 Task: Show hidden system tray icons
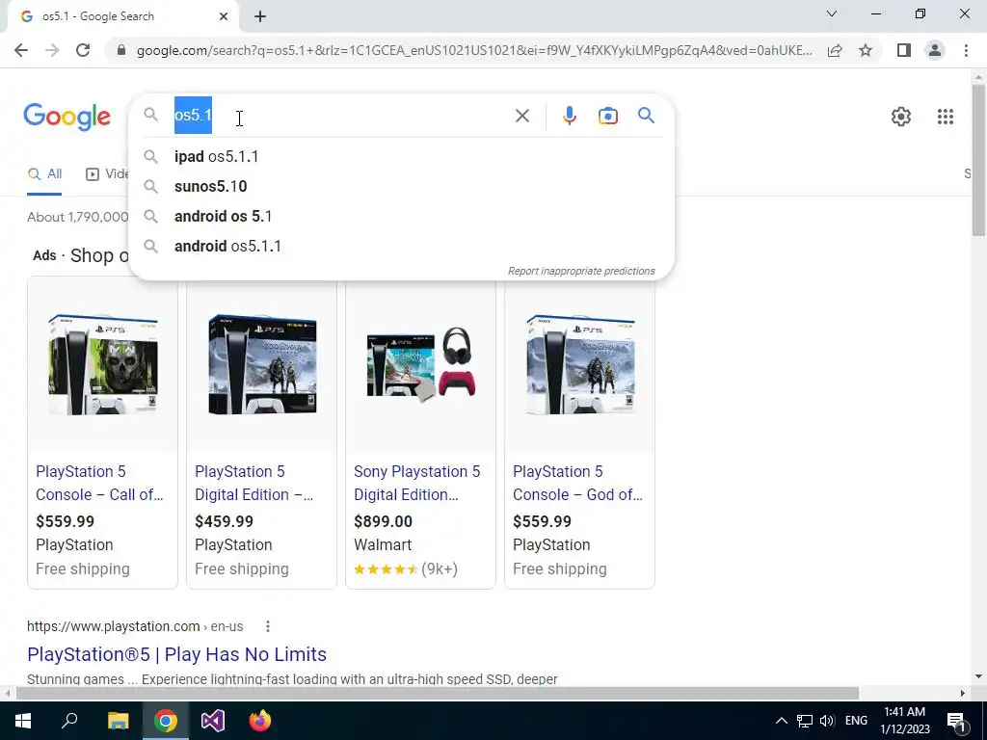pyautogui.click(x=781, y=721)
